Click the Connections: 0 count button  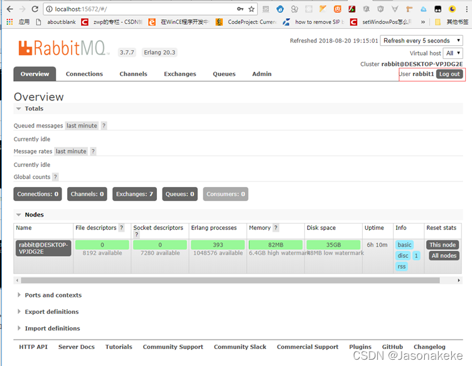point(38,194)
